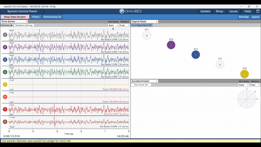
Task: Open Hardware Settings
Action: point(24,25)
